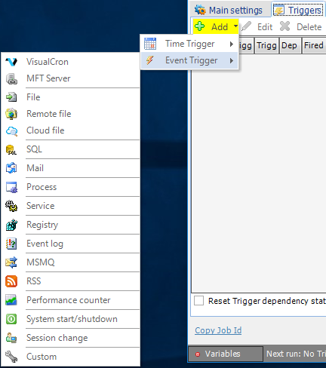The width and height of the screenshot is (326, 368).
Task: Click the Copy Job Id link
Action: coord(218,330)
